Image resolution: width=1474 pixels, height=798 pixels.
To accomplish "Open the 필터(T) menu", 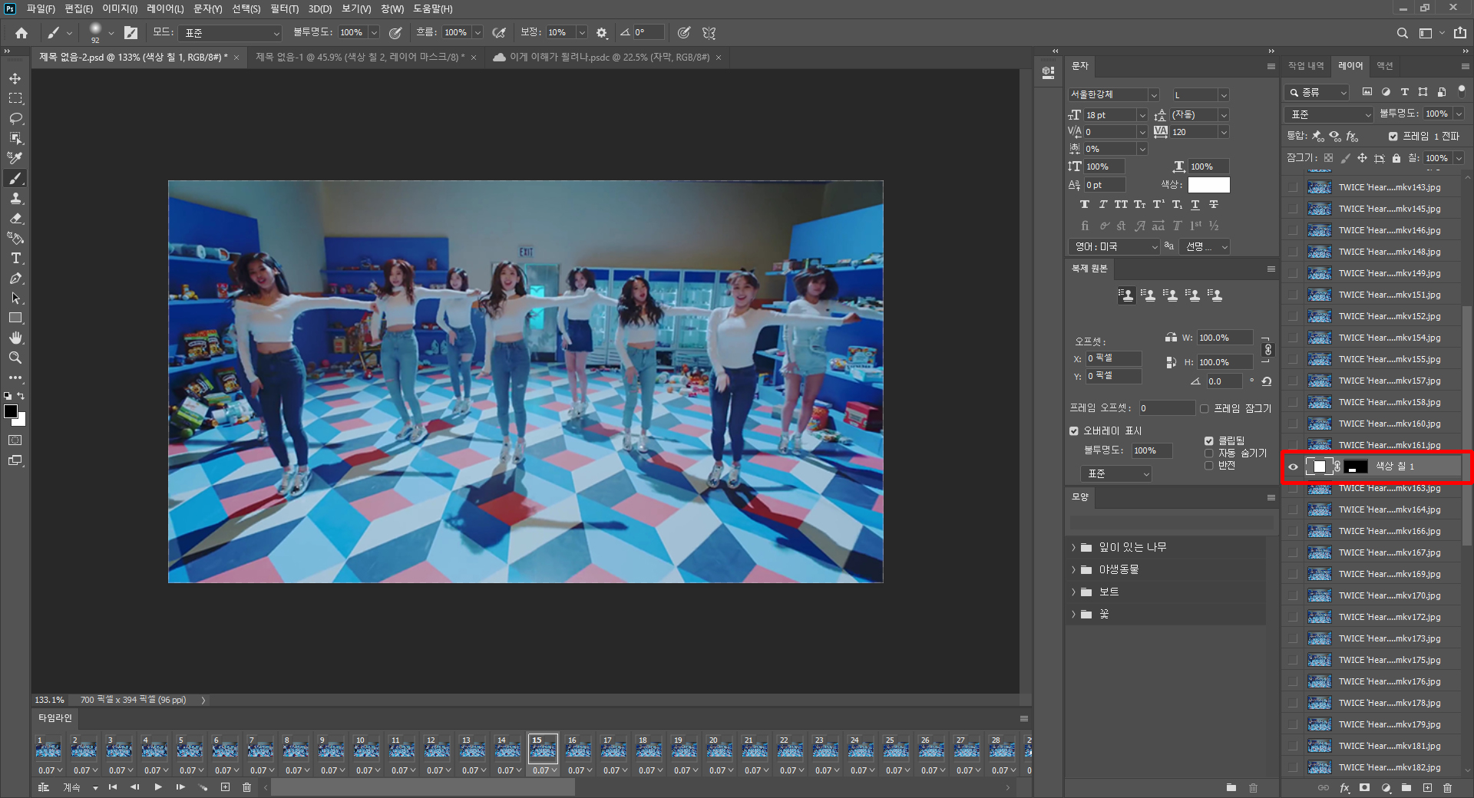I will [284, 8].
